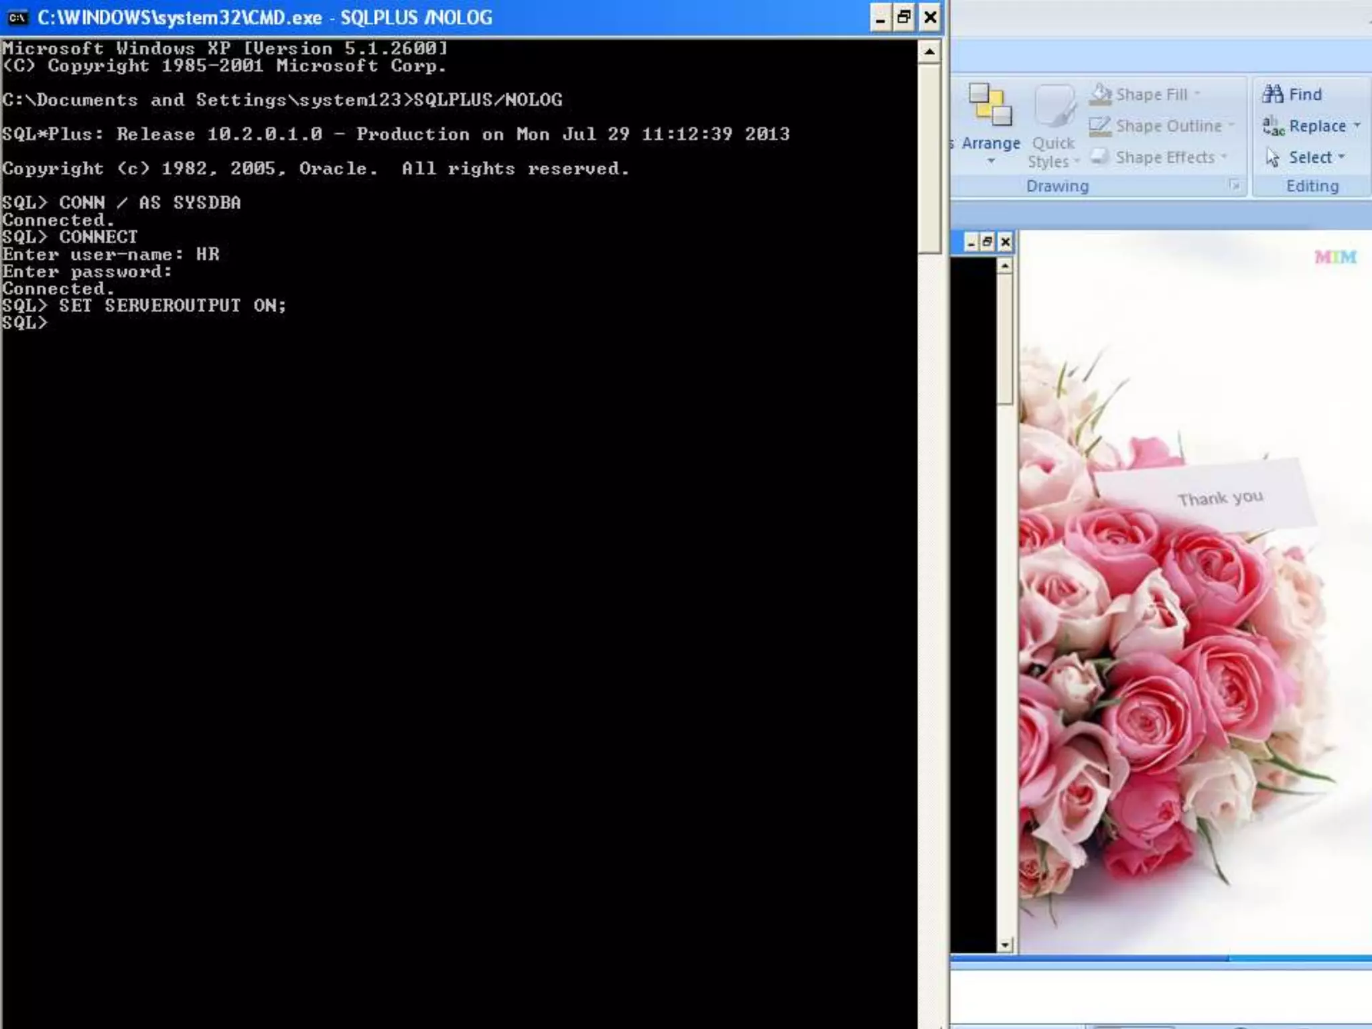Viewport: 1372px width, 1029px height.
Task: Open the Arrange dropdown in Drawing group
Action: [990, 126]
